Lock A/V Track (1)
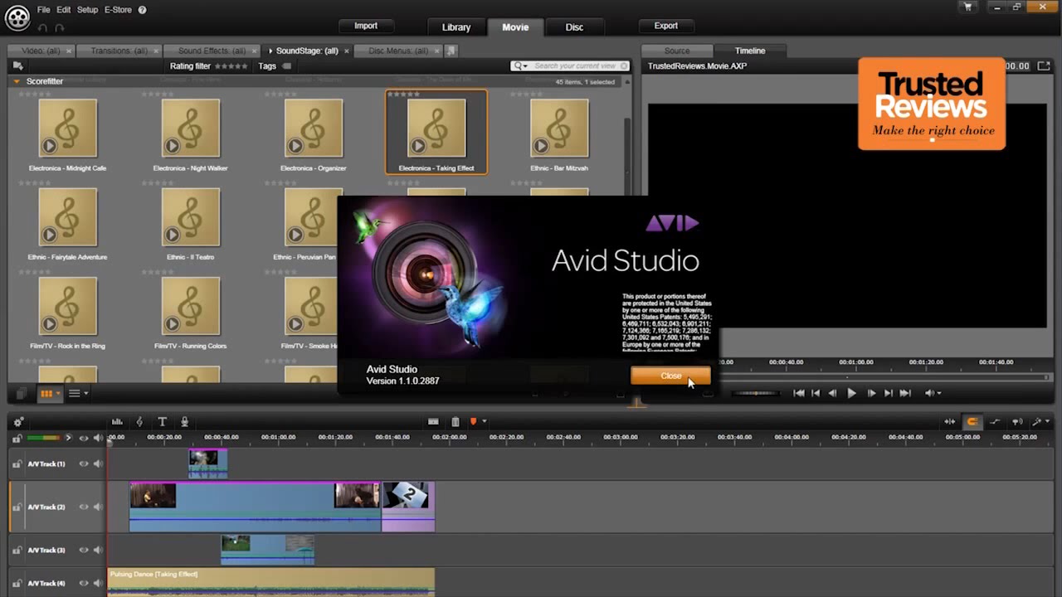 click(17, 464)
